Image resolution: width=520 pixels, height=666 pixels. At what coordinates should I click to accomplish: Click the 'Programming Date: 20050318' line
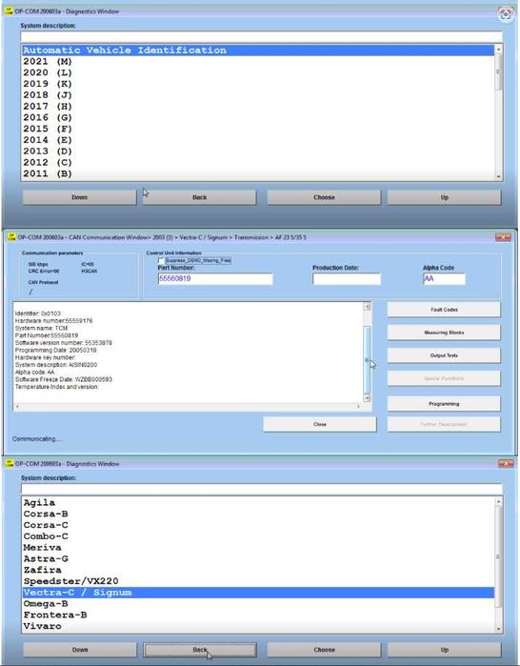tap(55, 351)
